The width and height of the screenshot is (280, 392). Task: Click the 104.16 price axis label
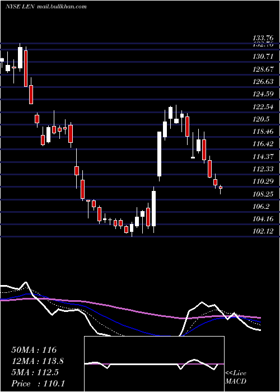point(263,219)
